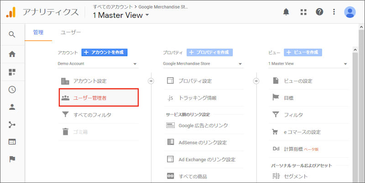Click the Google Analytics logo
The image size is (365, 183).
point(10,12)
